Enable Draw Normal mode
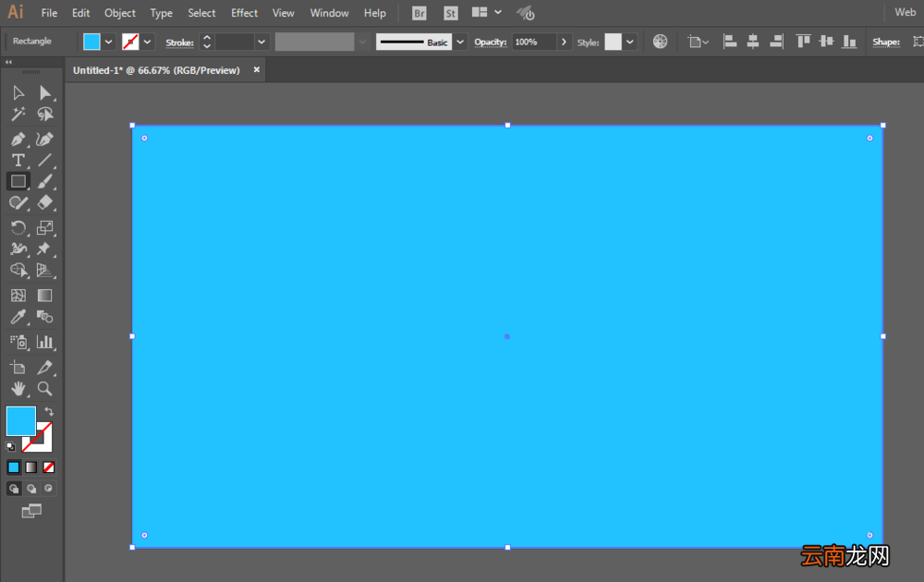The width and height of the screenshot is (924, 582). tap(14, 489)
